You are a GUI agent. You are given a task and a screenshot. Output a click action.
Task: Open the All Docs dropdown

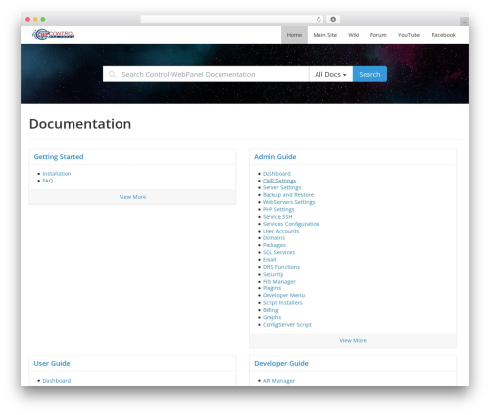pos(330,75)
